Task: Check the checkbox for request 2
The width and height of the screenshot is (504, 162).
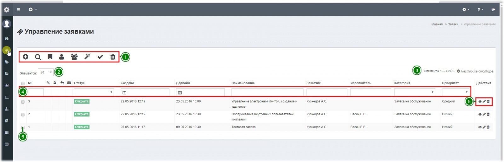Action: (x=23, y=115)
